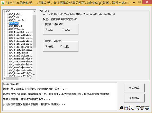Click tree horizontal scroll right arrow
Viewport: 152px width, 113px height.
(x=31, y=78)
